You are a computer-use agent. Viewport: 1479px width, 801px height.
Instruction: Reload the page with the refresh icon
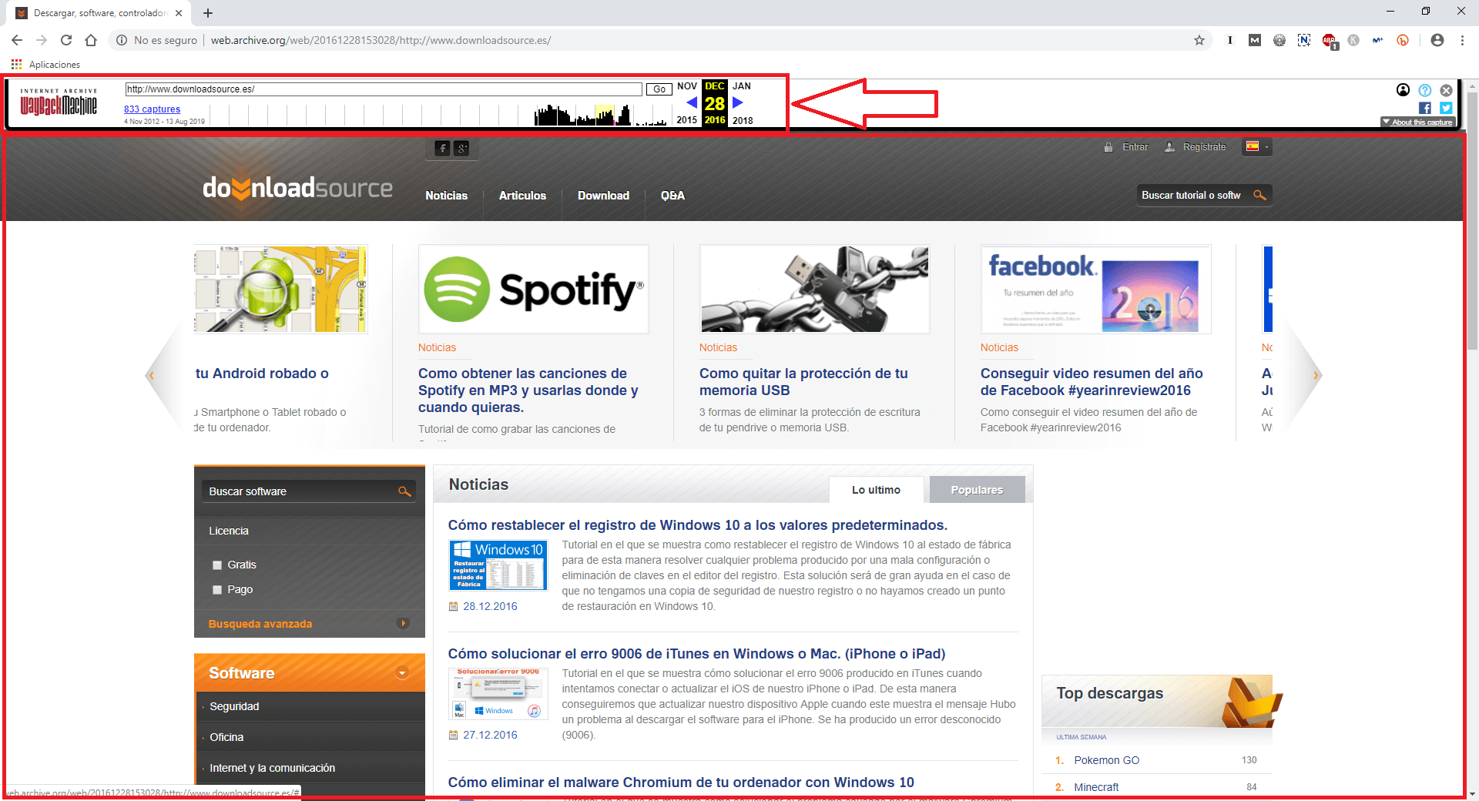pyautogui.click(x=66, y=40)
